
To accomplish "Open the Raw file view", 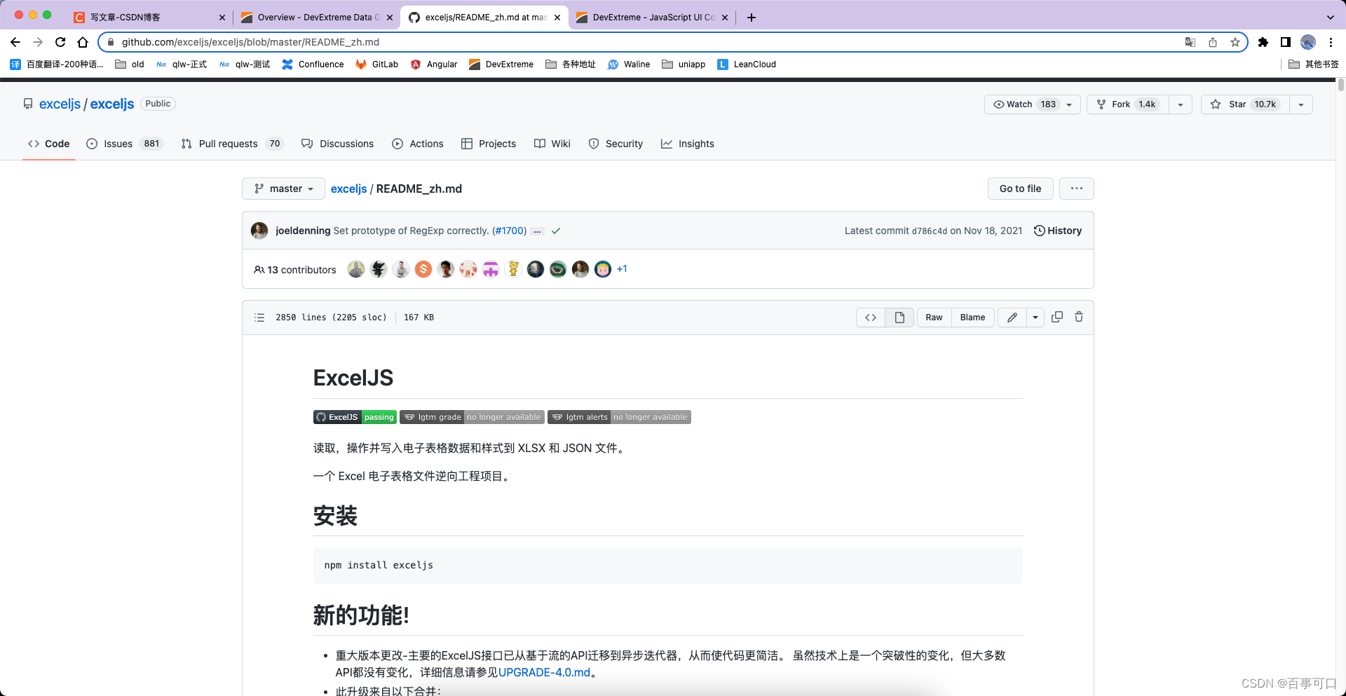I will click(x=934, y=318).
